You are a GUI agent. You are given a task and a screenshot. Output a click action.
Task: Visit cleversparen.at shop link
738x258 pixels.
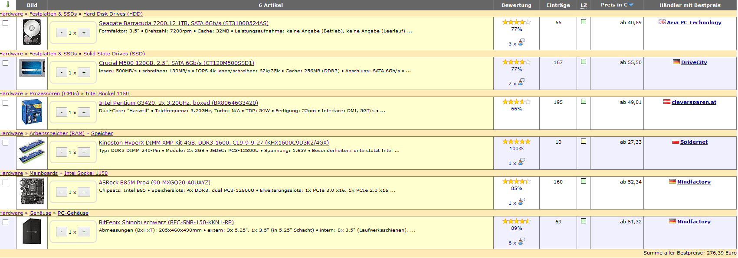[694, 102]
